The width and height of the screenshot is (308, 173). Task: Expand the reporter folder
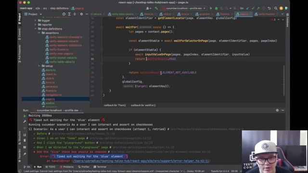click(35, 25)
